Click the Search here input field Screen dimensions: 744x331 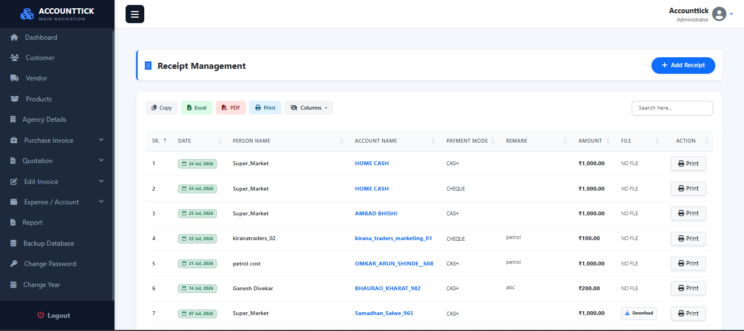(x=672, y=108)
